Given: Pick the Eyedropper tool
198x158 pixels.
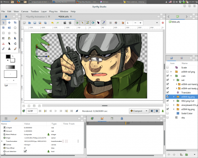Looking at the screenshot, I should 4,49.
